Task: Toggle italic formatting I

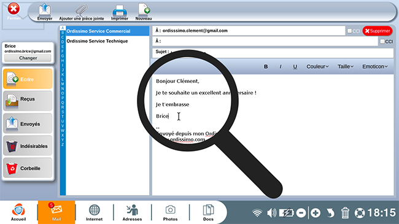Action: point(281,66)
